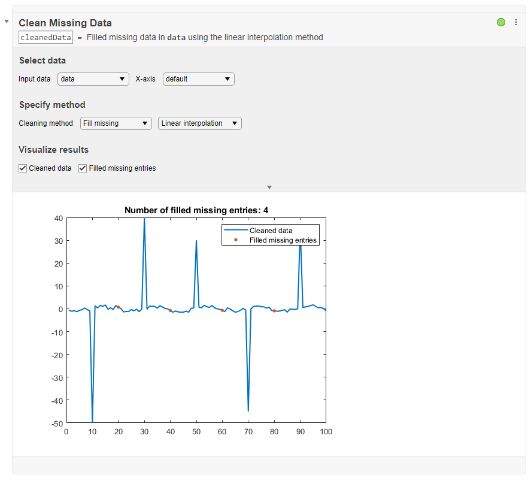Open the Cleaning method dropdown
This screenshot has height=481, width=531.
tap(116, 123)
